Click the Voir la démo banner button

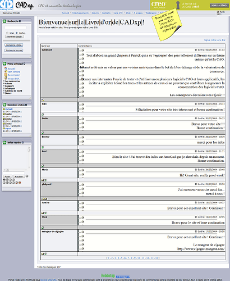[219, 6]
